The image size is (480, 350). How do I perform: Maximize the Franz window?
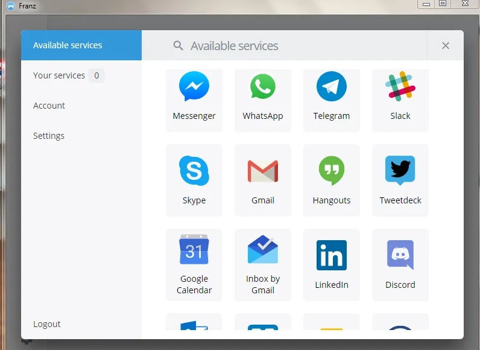coord(443,4)
